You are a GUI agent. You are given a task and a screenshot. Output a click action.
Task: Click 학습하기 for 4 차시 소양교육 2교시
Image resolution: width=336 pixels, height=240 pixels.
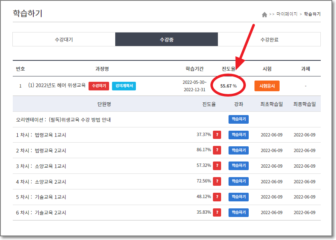pyautogui.click(x=238, y=181)
